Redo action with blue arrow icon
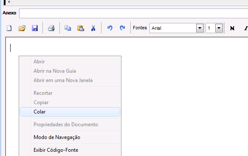248x156 pixels. 122,28
